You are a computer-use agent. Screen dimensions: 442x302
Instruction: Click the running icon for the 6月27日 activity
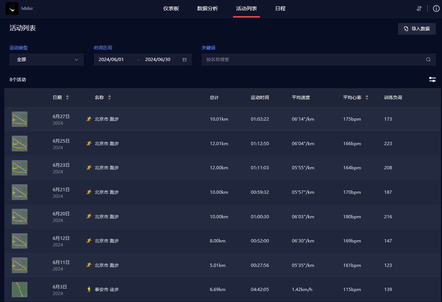[x=89, y=119]
